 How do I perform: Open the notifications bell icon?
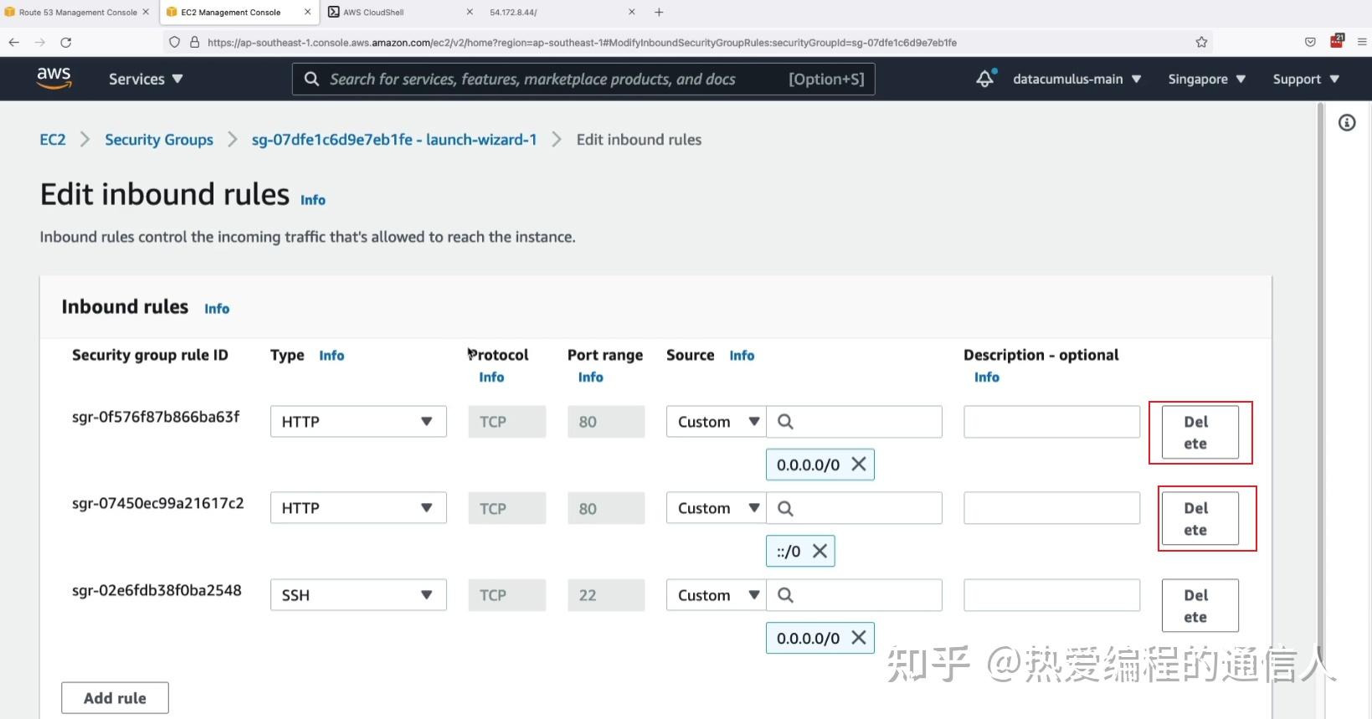985,79
